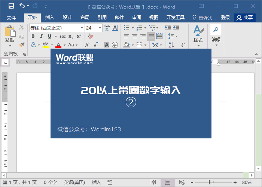
Task: Apply character border icon
Action: 115,28
